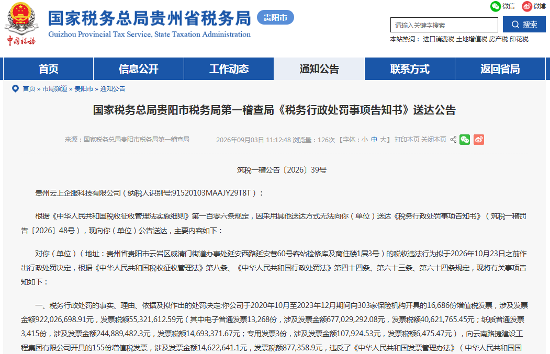The height and width of the screenshot is (354, 550).
Task: Click the publish date 2026年09月03日 11:12:48
Action: [254, 140]
